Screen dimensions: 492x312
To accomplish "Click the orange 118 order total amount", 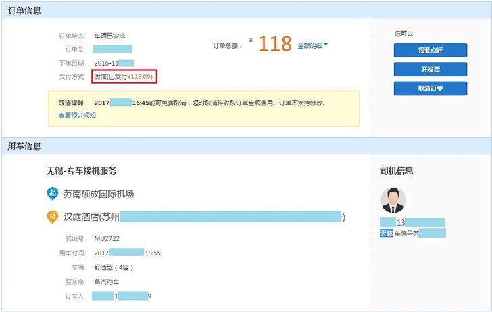I will coord(274,45).
